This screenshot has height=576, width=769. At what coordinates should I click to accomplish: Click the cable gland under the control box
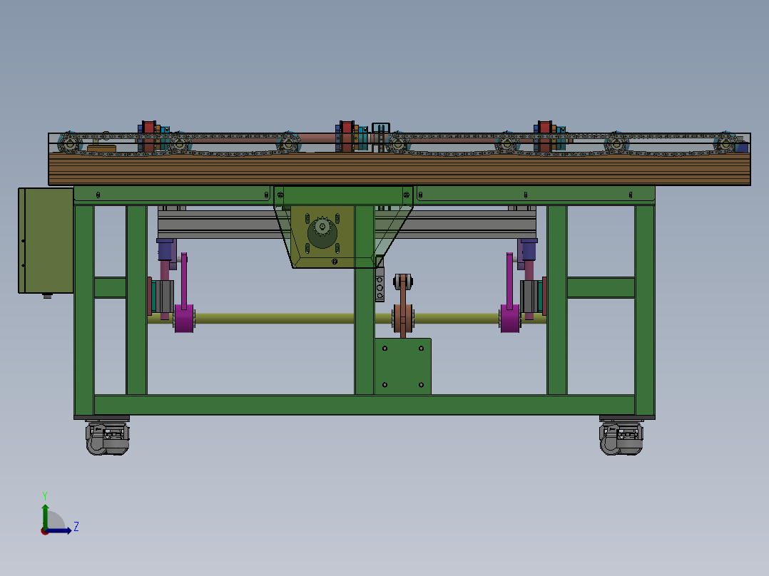click(x=47, y=296)
